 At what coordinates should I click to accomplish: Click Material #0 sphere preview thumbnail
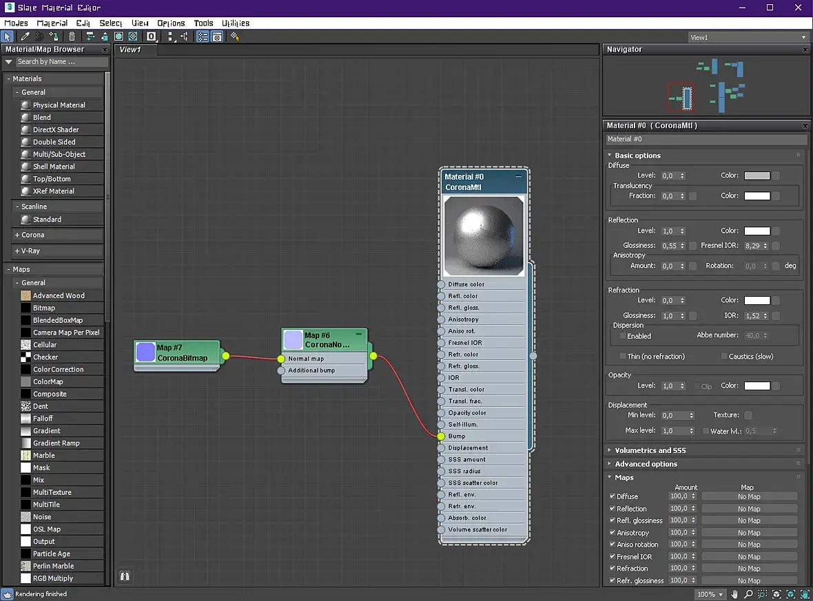point(483,235)
